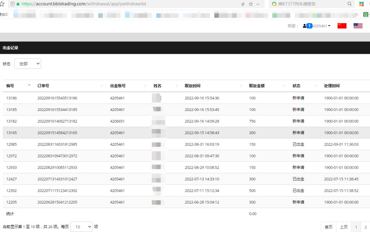Open the 状态 filter dropdown showing 全部
The height and width of the screenshot is (232, 370).
pos(28,64)
